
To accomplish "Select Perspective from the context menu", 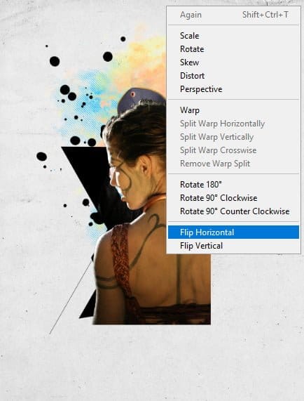I will pos(233,89).
